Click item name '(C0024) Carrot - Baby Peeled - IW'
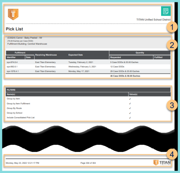 25,38
